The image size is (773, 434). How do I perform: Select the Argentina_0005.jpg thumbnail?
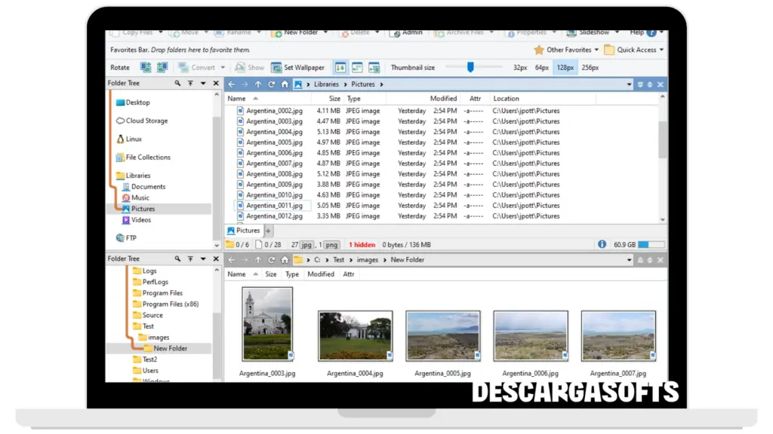click(x=442, y=335)
